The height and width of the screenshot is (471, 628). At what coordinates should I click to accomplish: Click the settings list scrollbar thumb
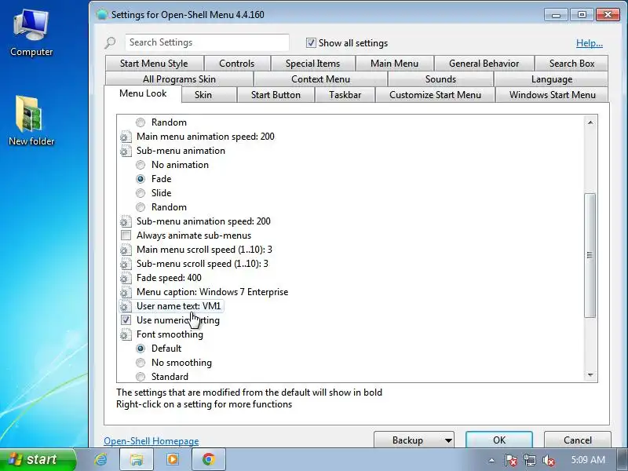coord(590,255)
